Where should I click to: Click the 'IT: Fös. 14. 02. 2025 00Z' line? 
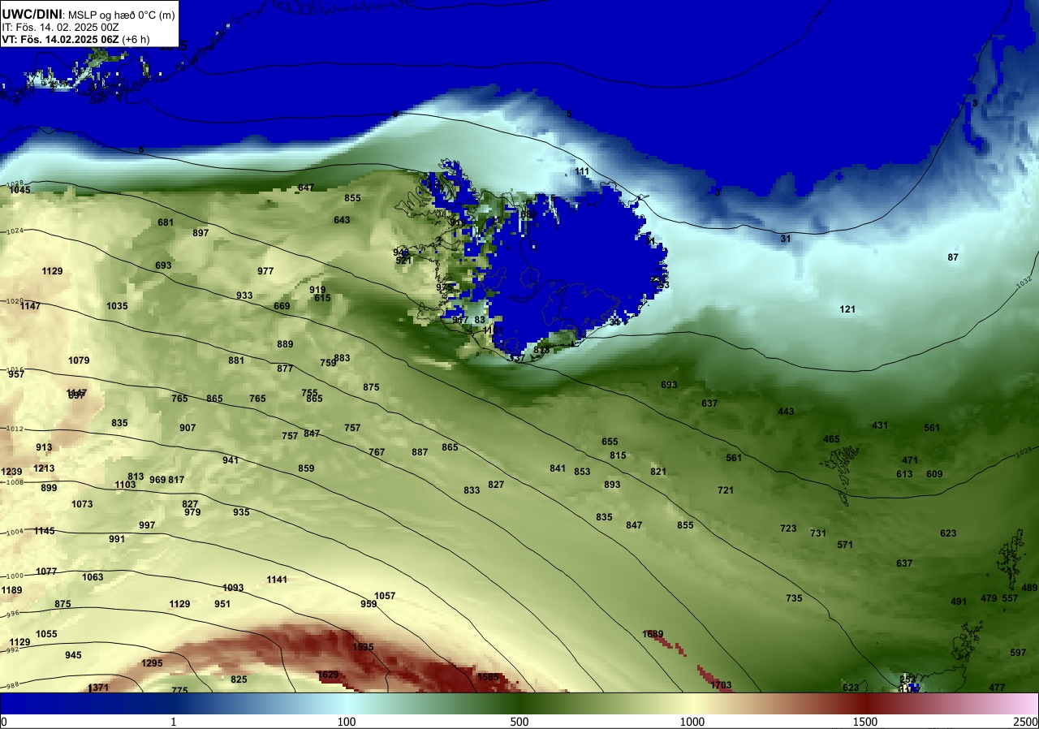click(x=61, y=27)
